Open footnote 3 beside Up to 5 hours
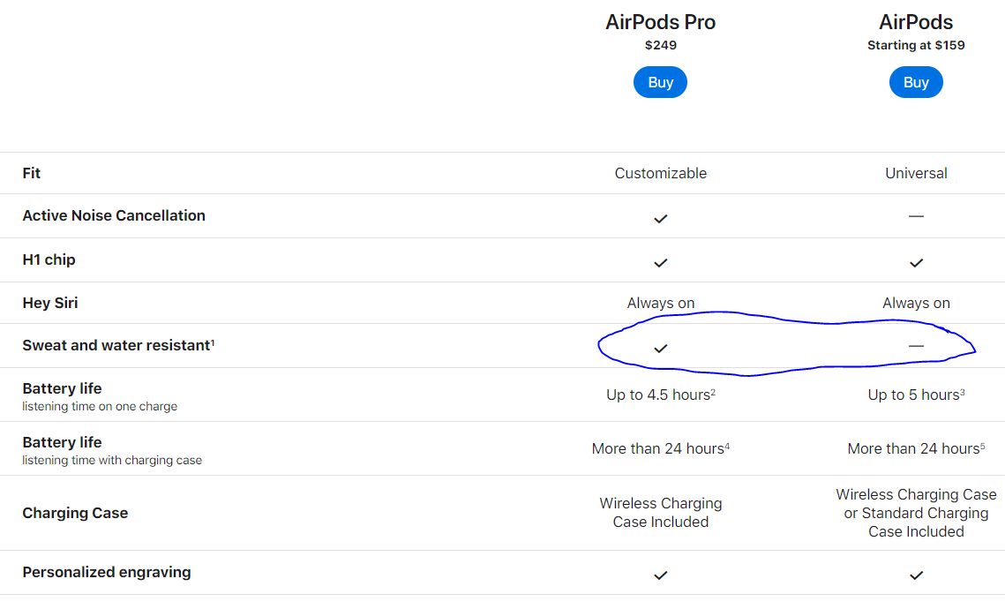1005x609 pixels. (x=962, y=391)
